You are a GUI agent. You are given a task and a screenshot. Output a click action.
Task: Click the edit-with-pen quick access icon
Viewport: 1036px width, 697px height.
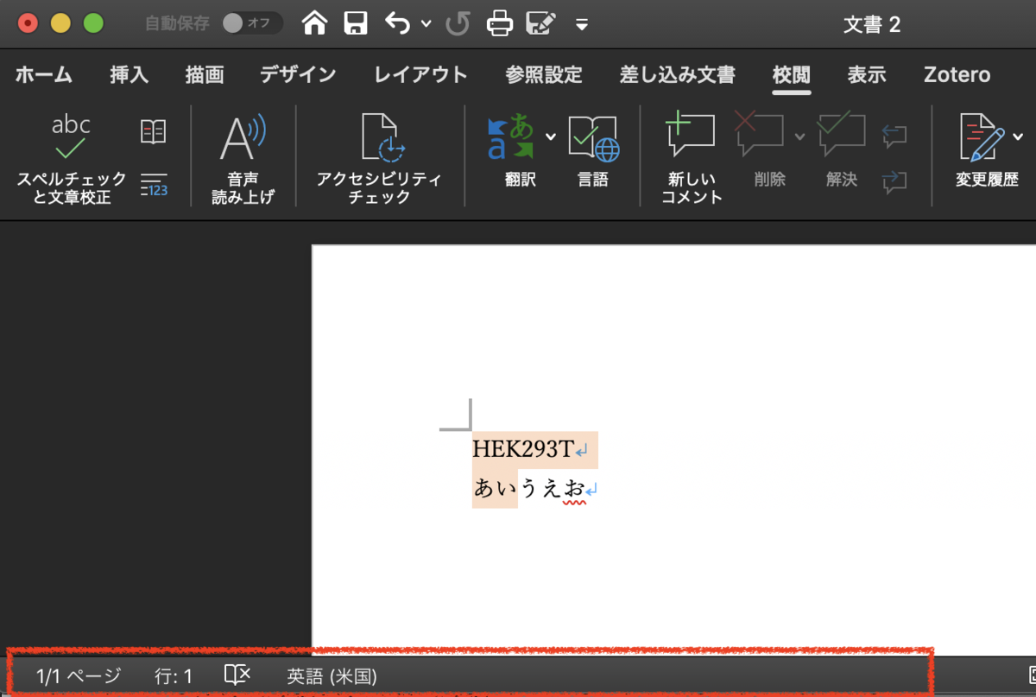(x=541, y=23)
